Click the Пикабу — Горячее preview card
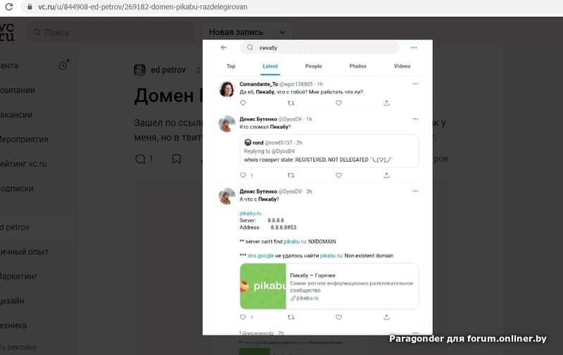This screenshot has width=563, height=355. (329, 286)
